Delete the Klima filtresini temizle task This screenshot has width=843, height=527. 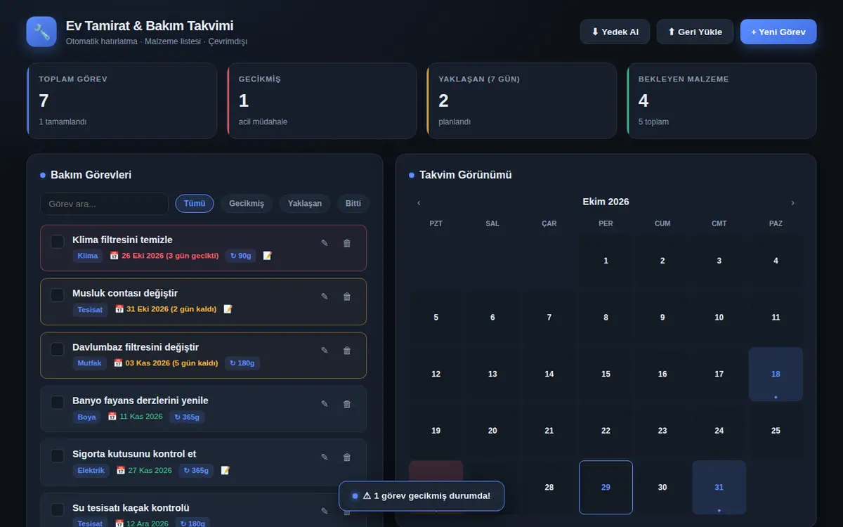pyautogui.click(x=346, y=243)
